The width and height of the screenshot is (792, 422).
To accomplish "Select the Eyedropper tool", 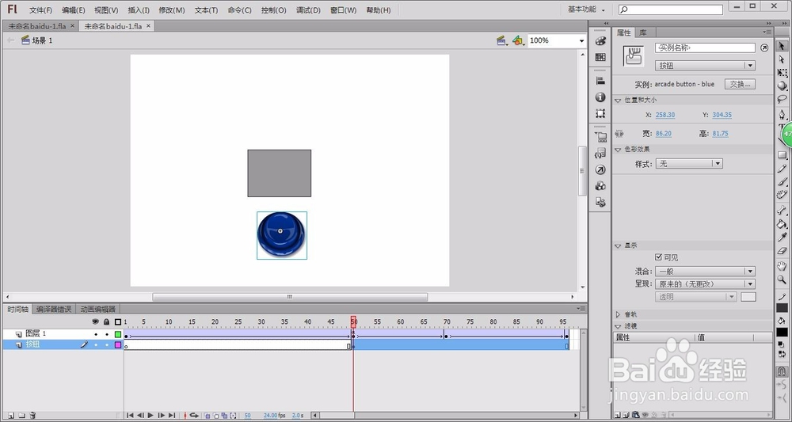I will [782, 238].
